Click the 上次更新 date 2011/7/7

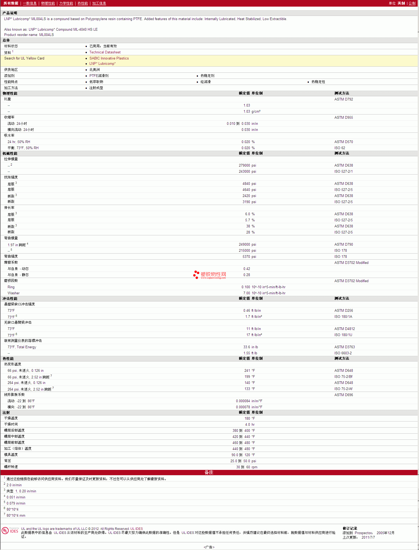[368, 538]
